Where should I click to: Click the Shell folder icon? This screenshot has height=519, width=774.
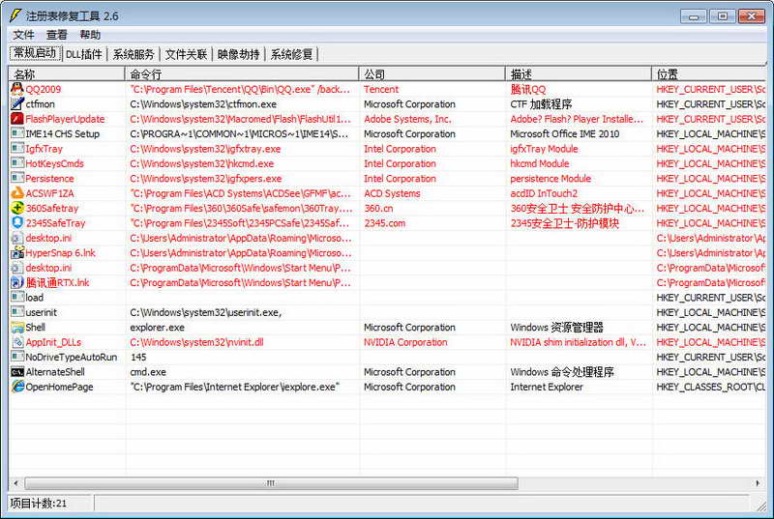point(17,328)
